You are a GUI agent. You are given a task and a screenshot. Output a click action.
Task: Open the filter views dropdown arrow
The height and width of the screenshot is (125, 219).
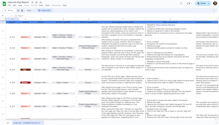(24, 11)
